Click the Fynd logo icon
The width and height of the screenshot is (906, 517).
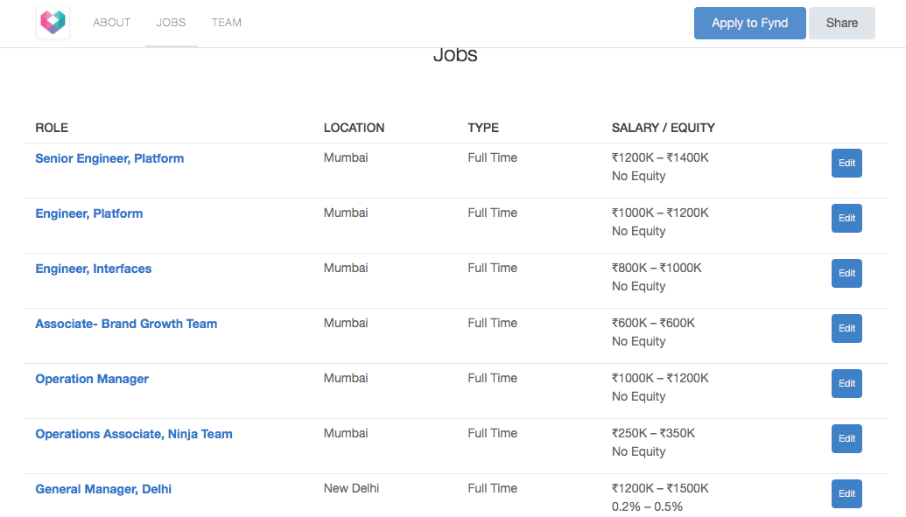(x=53, y=23)
